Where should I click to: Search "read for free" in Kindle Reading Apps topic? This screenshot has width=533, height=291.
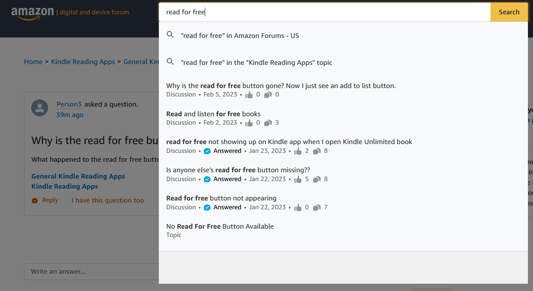256,62
